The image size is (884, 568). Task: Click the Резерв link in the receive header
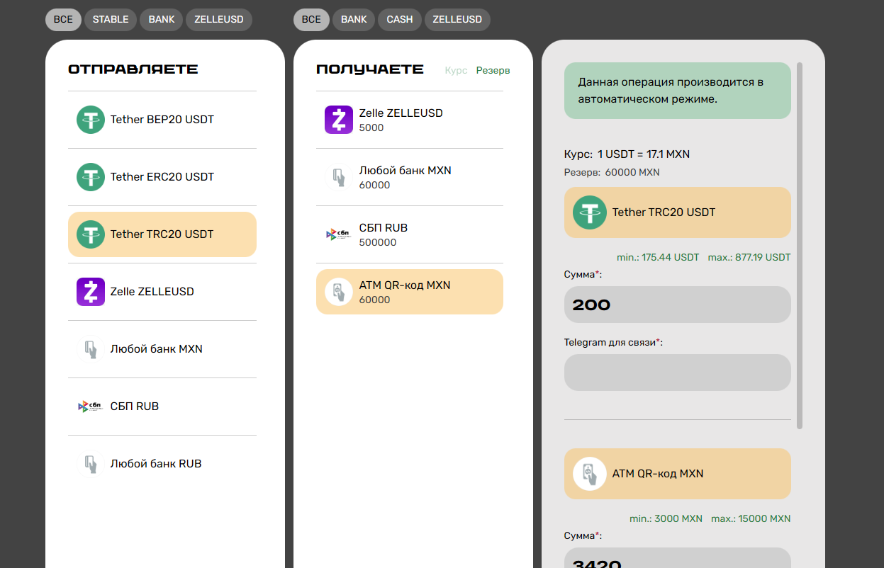(x=493, y=71)
